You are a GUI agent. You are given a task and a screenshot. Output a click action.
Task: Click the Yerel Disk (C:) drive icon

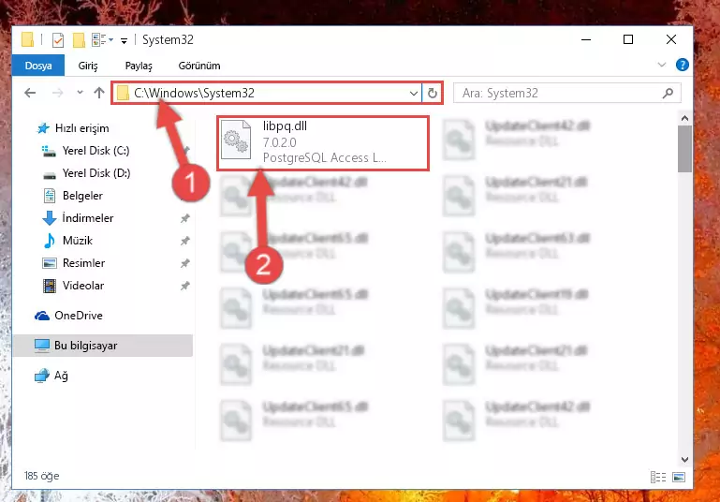point(49,151)
